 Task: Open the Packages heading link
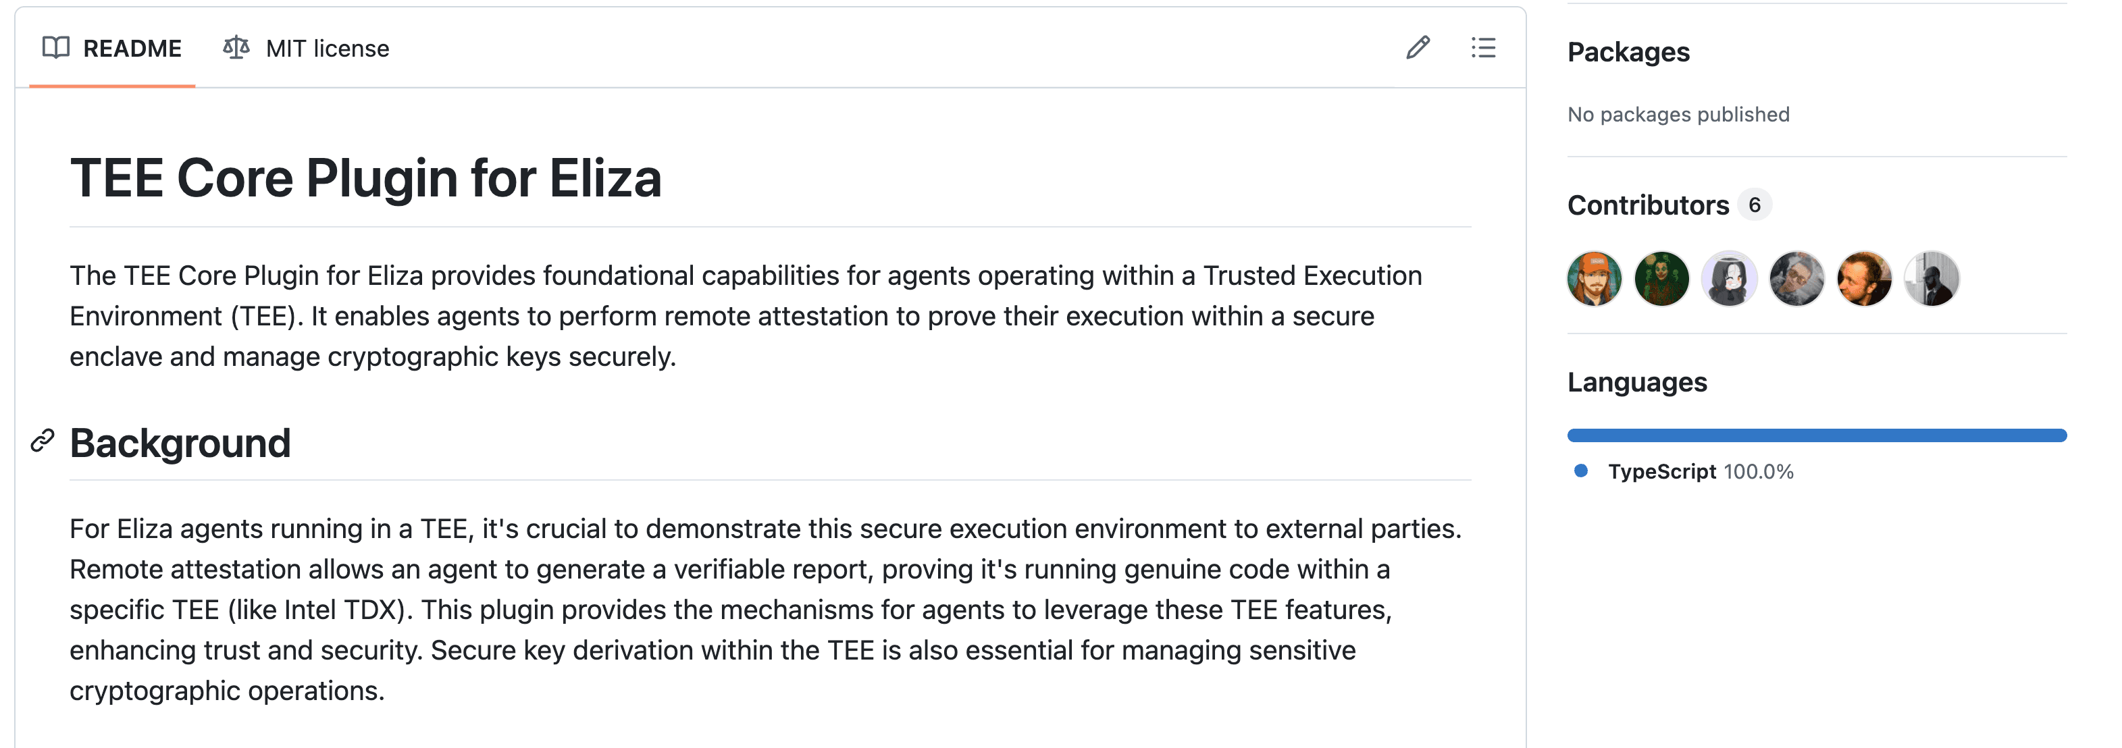tap(1628, 52)
